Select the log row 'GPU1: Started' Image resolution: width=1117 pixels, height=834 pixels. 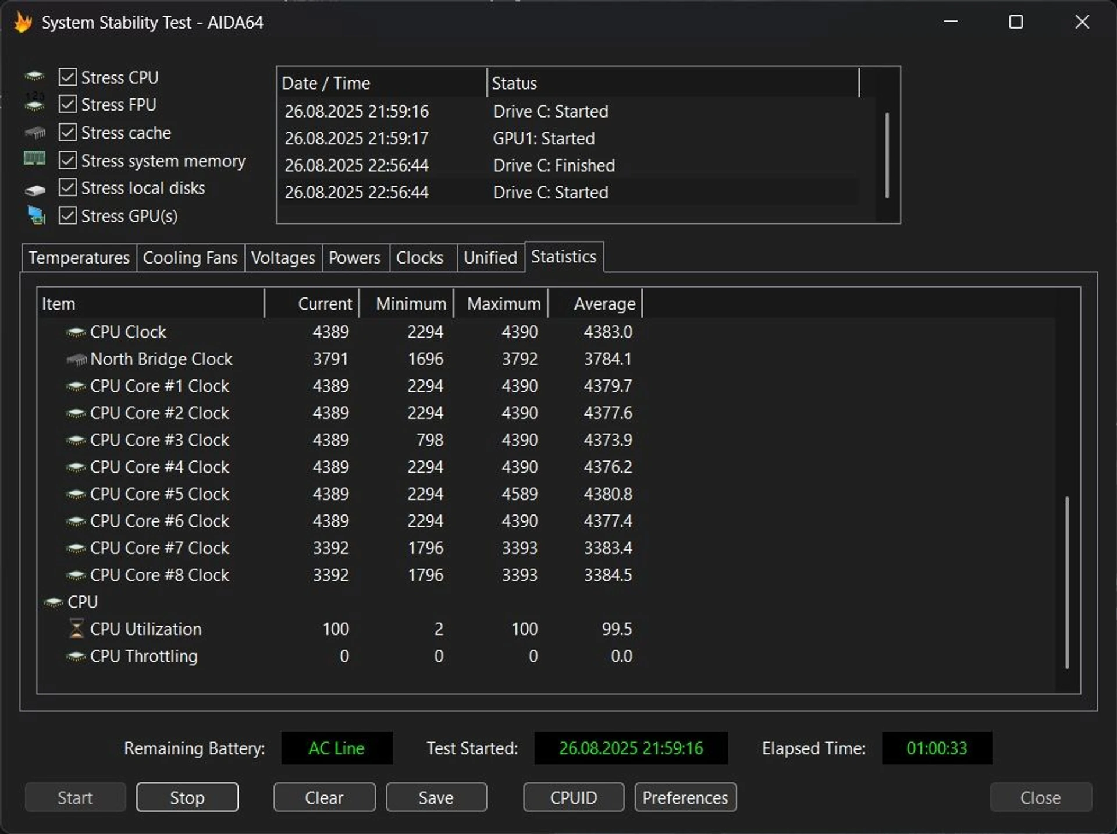point(568,139)
